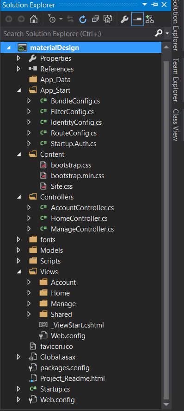The width and height of the screenshot is (184, 411).
Task: Click the bootstrap.css file icon
Action: pos(43,165)
